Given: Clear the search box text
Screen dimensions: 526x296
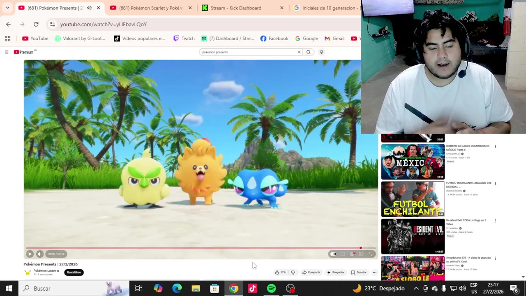Looking at the screenshot, I should click(299, 52).
